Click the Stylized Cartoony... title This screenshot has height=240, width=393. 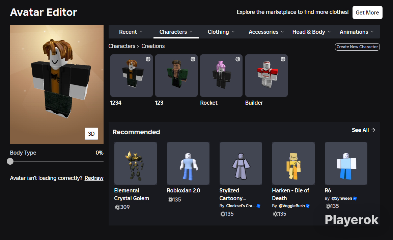click(x=233, y=194)
